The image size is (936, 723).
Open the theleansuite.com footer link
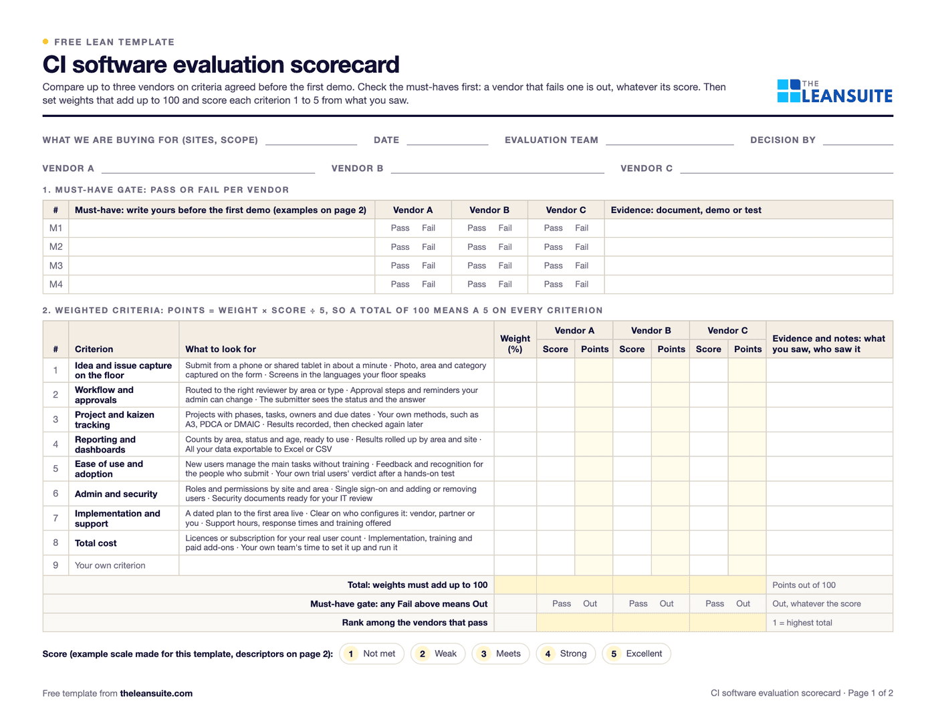[156, 694]
